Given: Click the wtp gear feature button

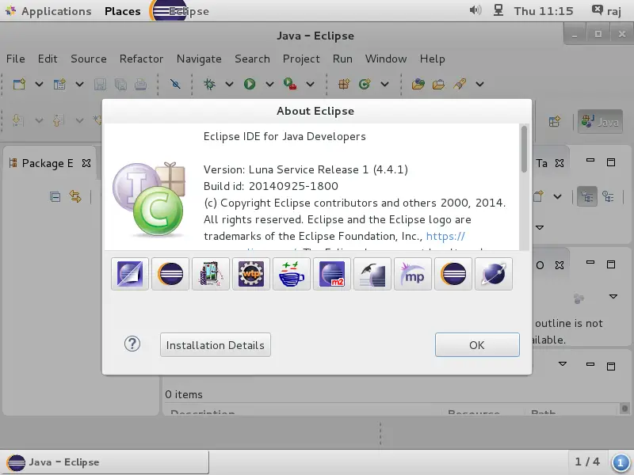Looking at the screenshot, I should coord(251,274).
